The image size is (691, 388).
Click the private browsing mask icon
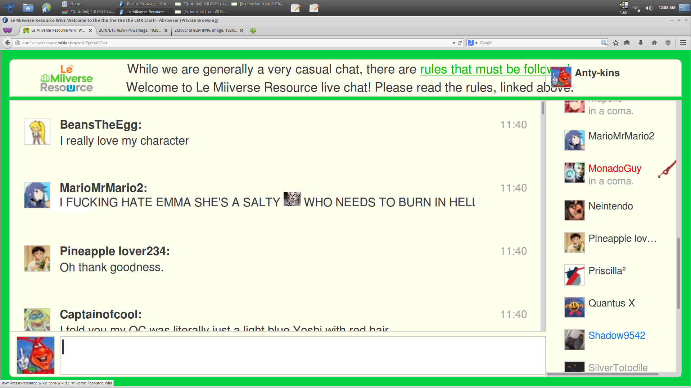(x=8, y=30)
